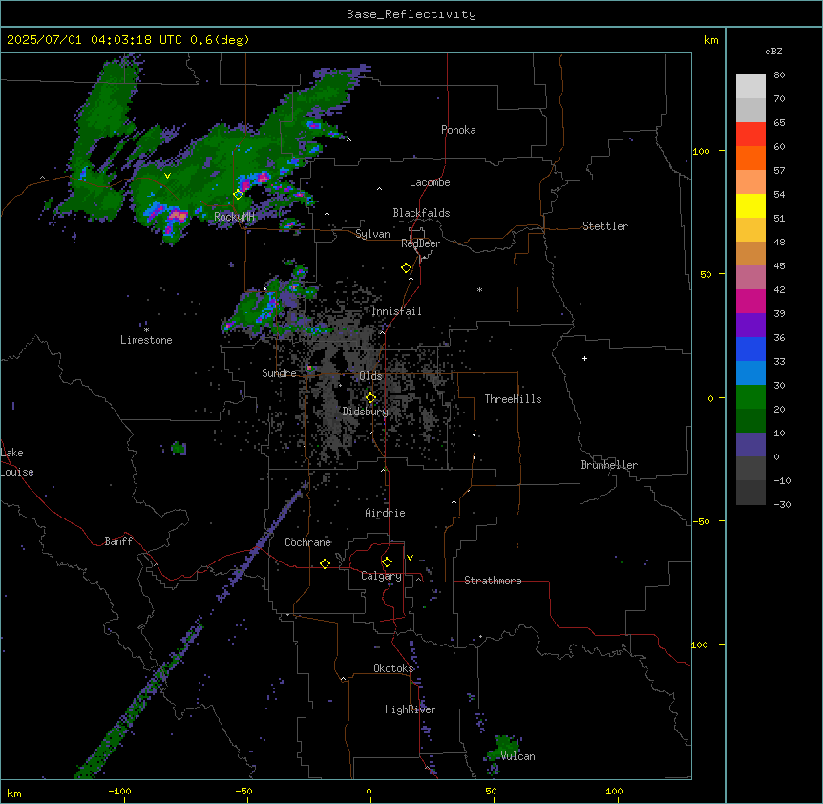Click the Limestone label
This screenshot has width=823, height=804.
pos(146,340)
